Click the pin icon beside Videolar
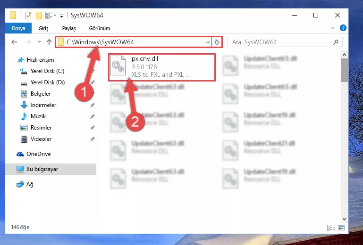The width and height of the screenshot is (363, 245). pos(93,139)
